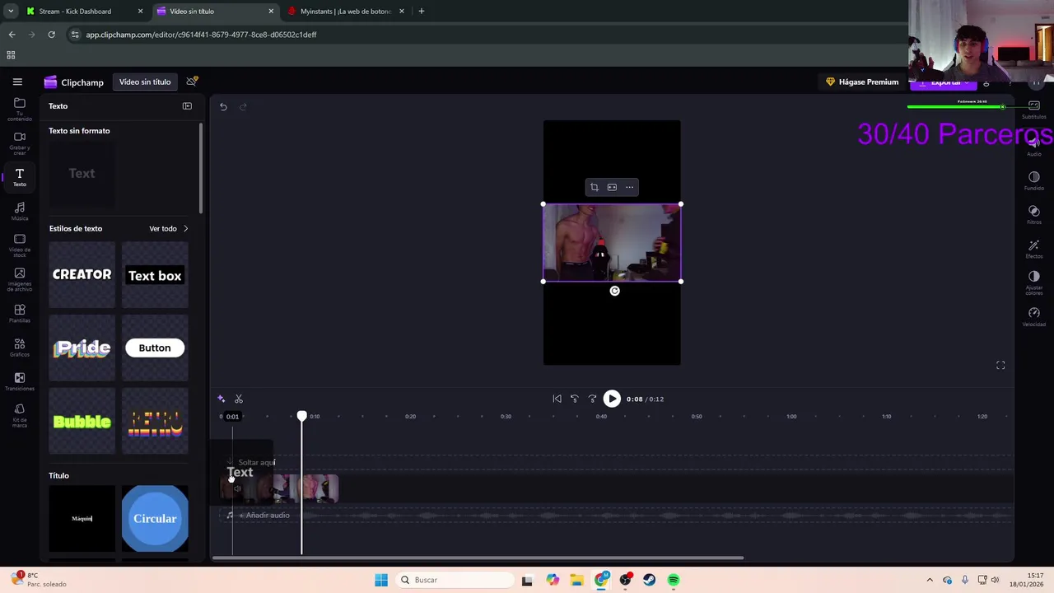Click the crop icon above the clip
This screenshot has width=1054, height=593.
594,187
